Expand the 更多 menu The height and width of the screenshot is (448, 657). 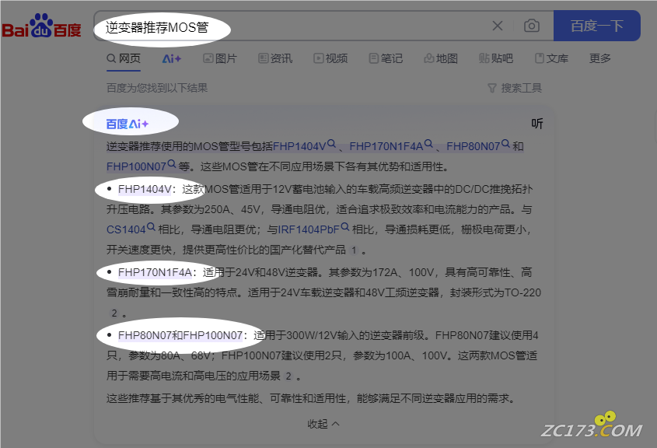click(x=600, y=58)
